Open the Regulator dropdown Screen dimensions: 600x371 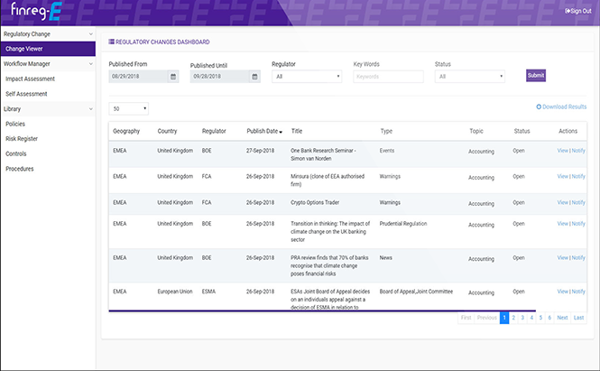coord(307,77)
